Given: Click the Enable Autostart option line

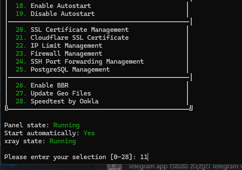Looking at the screenshot, I should (x=53, y=6).
